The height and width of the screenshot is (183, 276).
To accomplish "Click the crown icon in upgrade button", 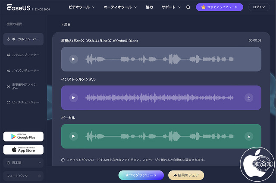I will [203, 7].
